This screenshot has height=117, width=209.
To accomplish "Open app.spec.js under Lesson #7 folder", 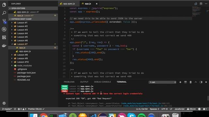I will (x=33, y=51).
